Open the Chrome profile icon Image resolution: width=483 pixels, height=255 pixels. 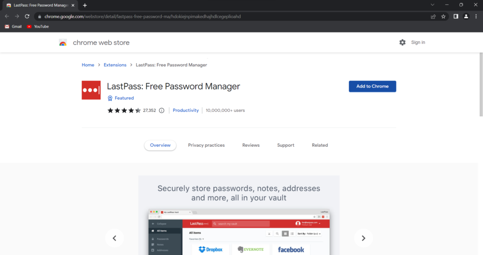tap(466, 16)
